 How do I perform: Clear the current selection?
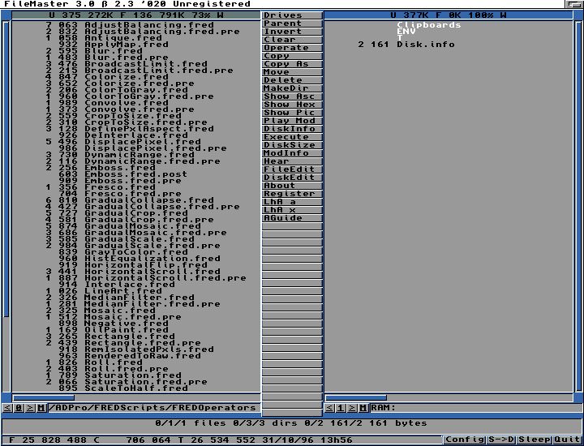point(292,40)
